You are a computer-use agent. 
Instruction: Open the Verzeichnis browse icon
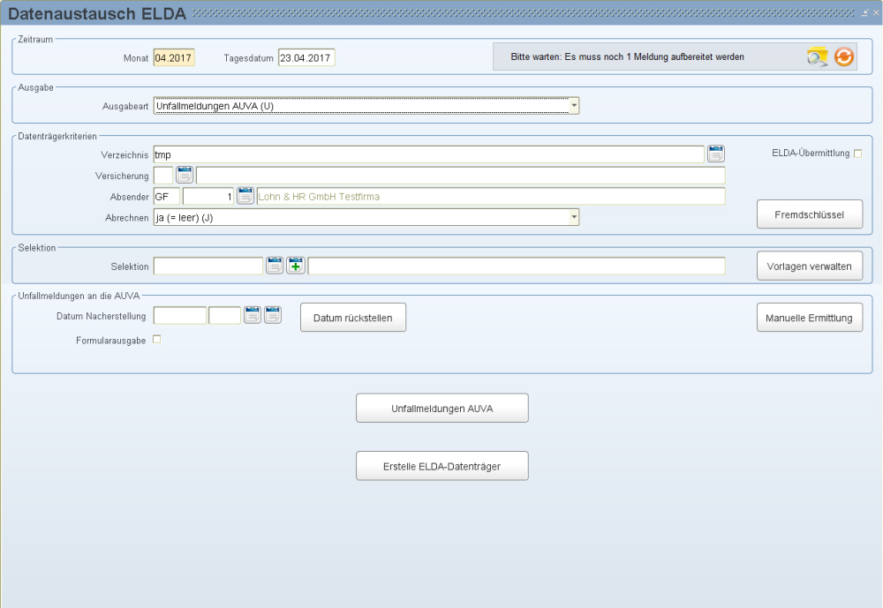point(716,154)
